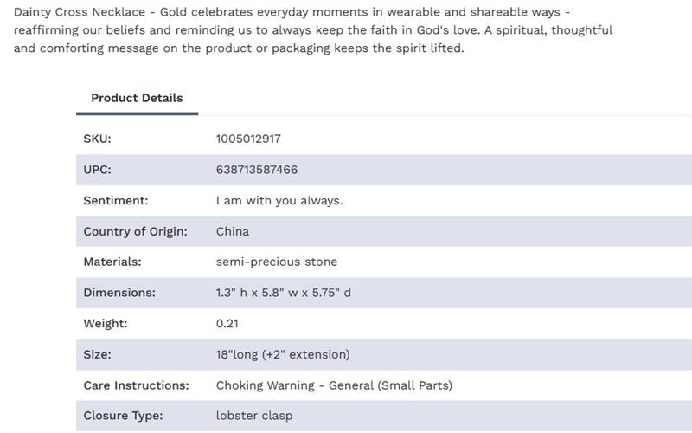
Task: Click the Dainty Cross Necklace description paragraph
Action: click(x=311, y=30)
